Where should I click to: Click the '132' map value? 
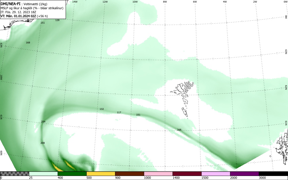(x=102, y=109)
